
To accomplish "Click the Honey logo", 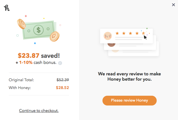I will 7,8.
